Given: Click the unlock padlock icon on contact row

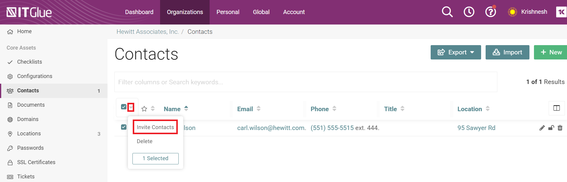Looking at the screenshot, I should 551,128.
